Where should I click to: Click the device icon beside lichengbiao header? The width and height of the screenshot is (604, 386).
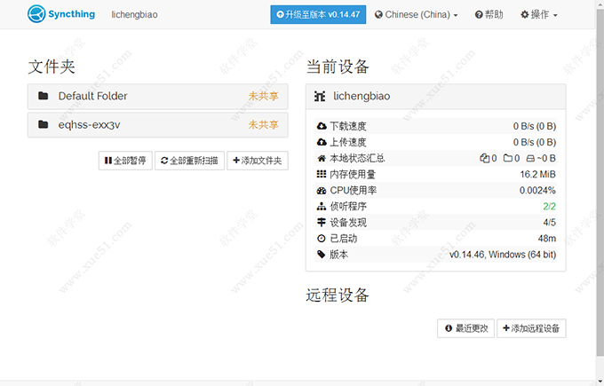[x=320, y=96]
